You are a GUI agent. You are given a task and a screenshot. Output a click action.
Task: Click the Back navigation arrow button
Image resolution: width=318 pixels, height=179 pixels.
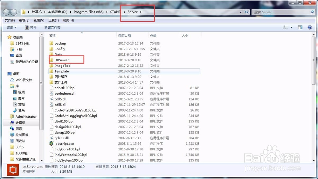tap(6, 12)
